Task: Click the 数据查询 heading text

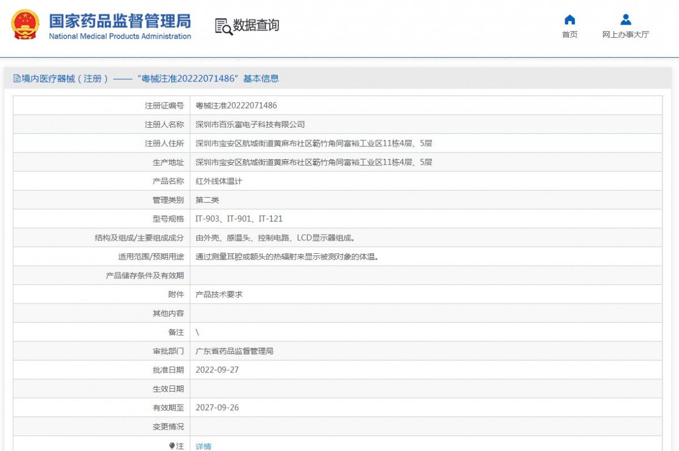Action: click(x=256, y=25)
